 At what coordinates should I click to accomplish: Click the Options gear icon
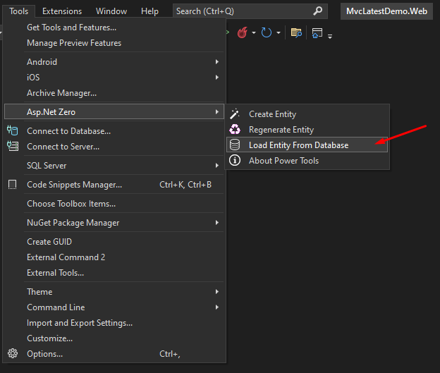click(13, 353)
